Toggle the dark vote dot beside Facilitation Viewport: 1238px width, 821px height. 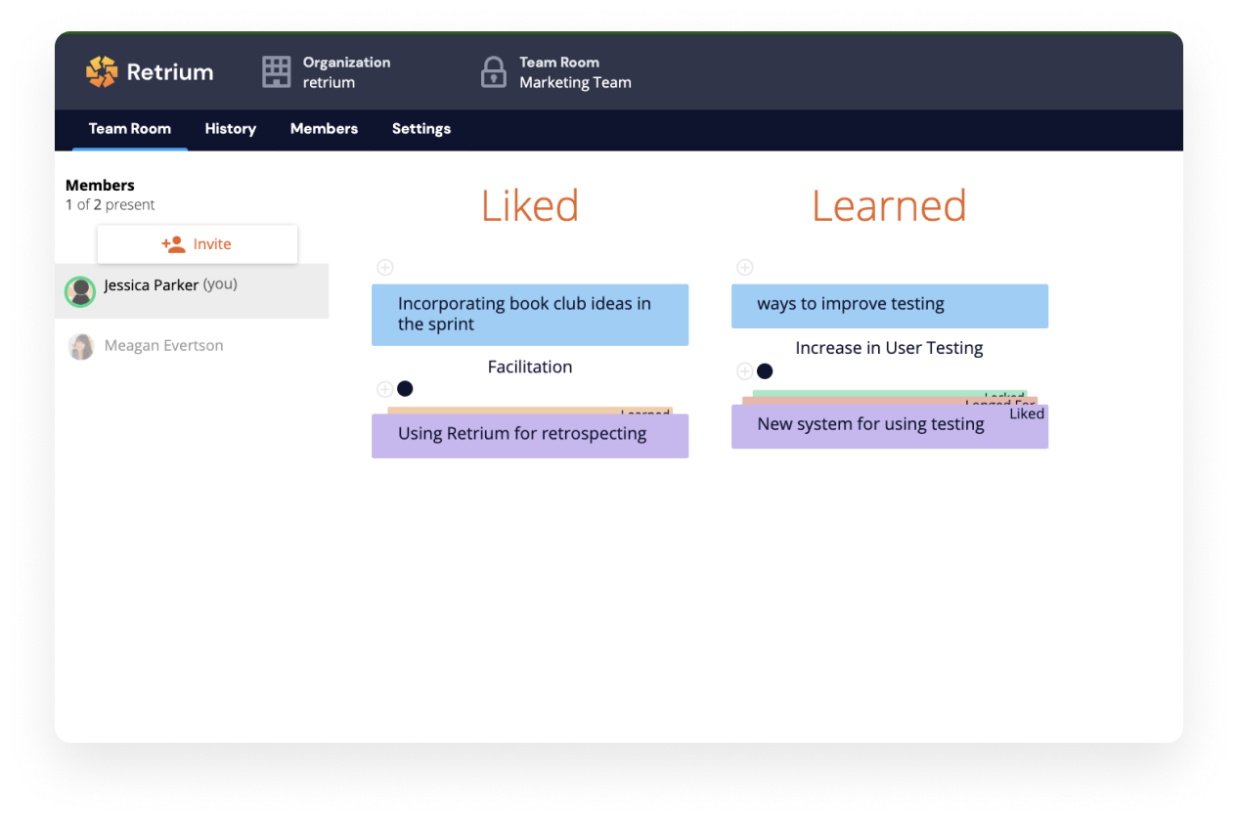click(405, 388)
